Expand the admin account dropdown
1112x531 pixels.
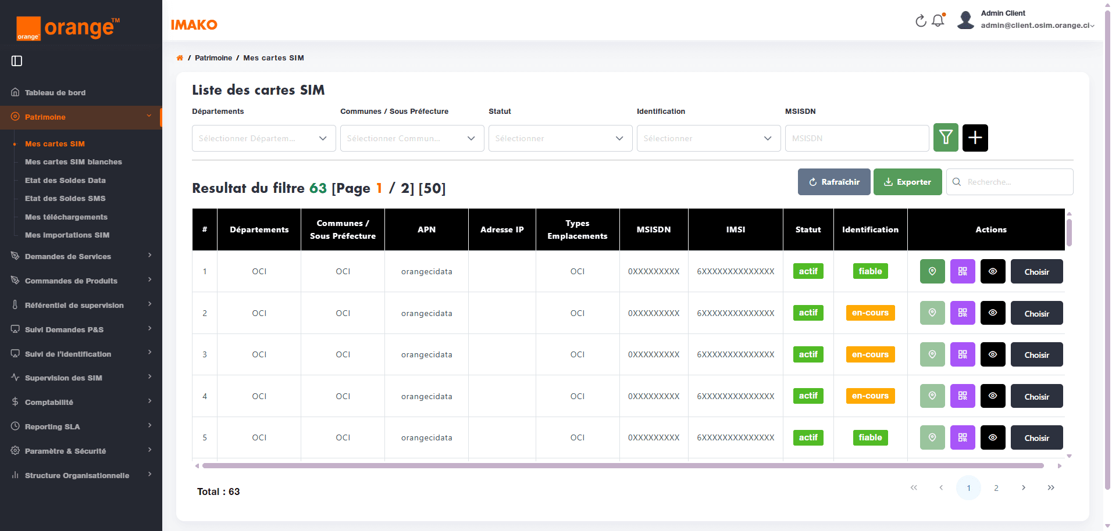pyautogui.click(x=1092, y=26)
